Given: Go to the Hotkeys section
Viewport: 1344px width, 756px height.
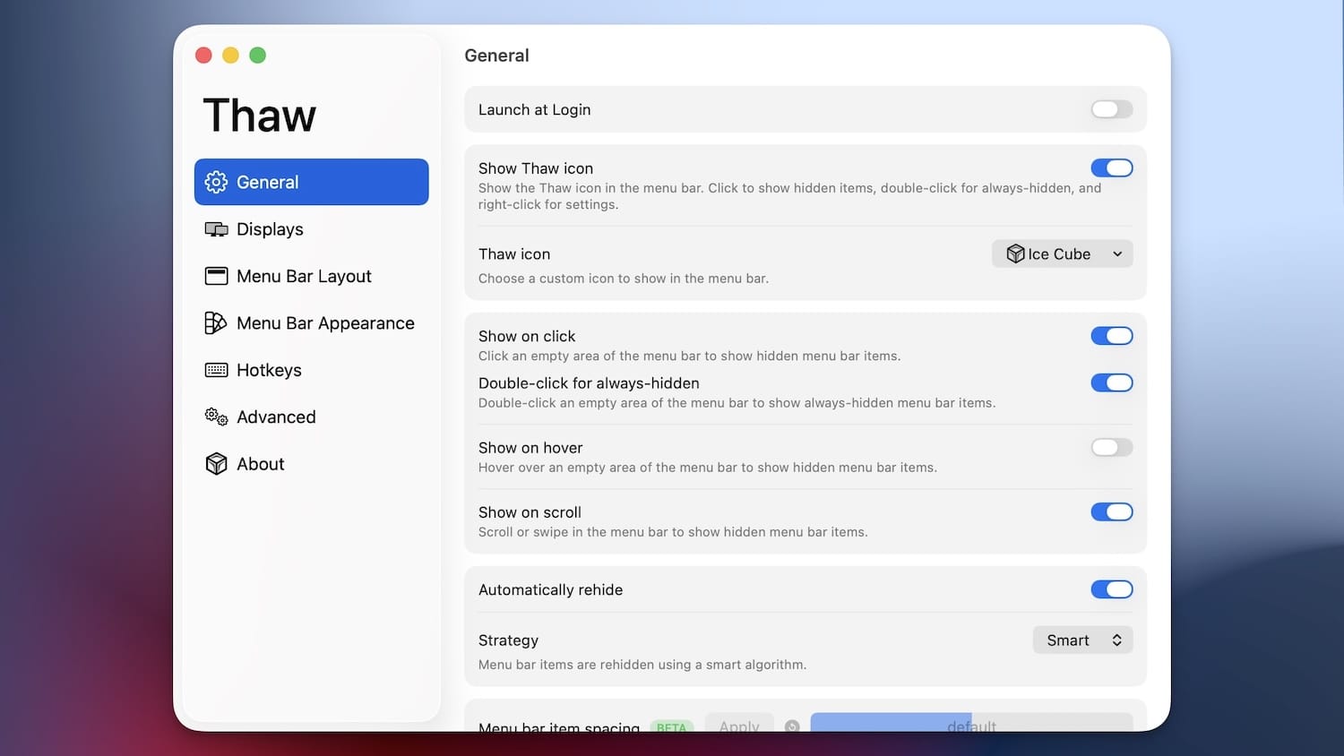Looking at the screenshot, I should [x=311, y=370].
